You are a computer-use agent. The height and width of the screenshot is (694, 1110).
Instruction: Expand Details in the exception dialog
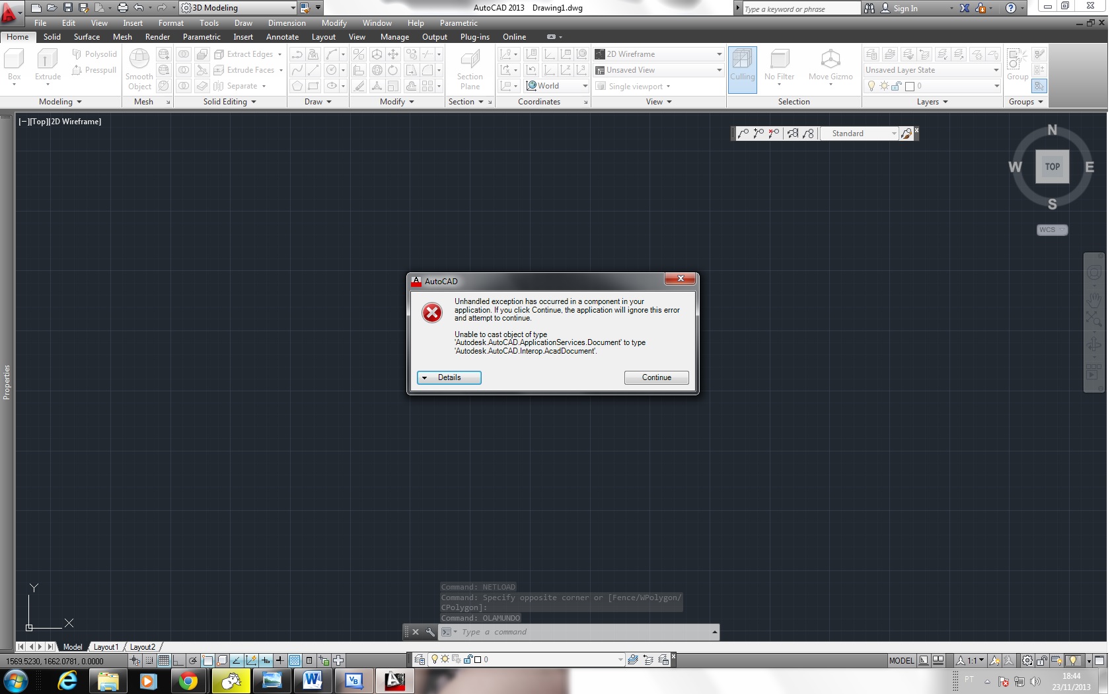[449, 377]
